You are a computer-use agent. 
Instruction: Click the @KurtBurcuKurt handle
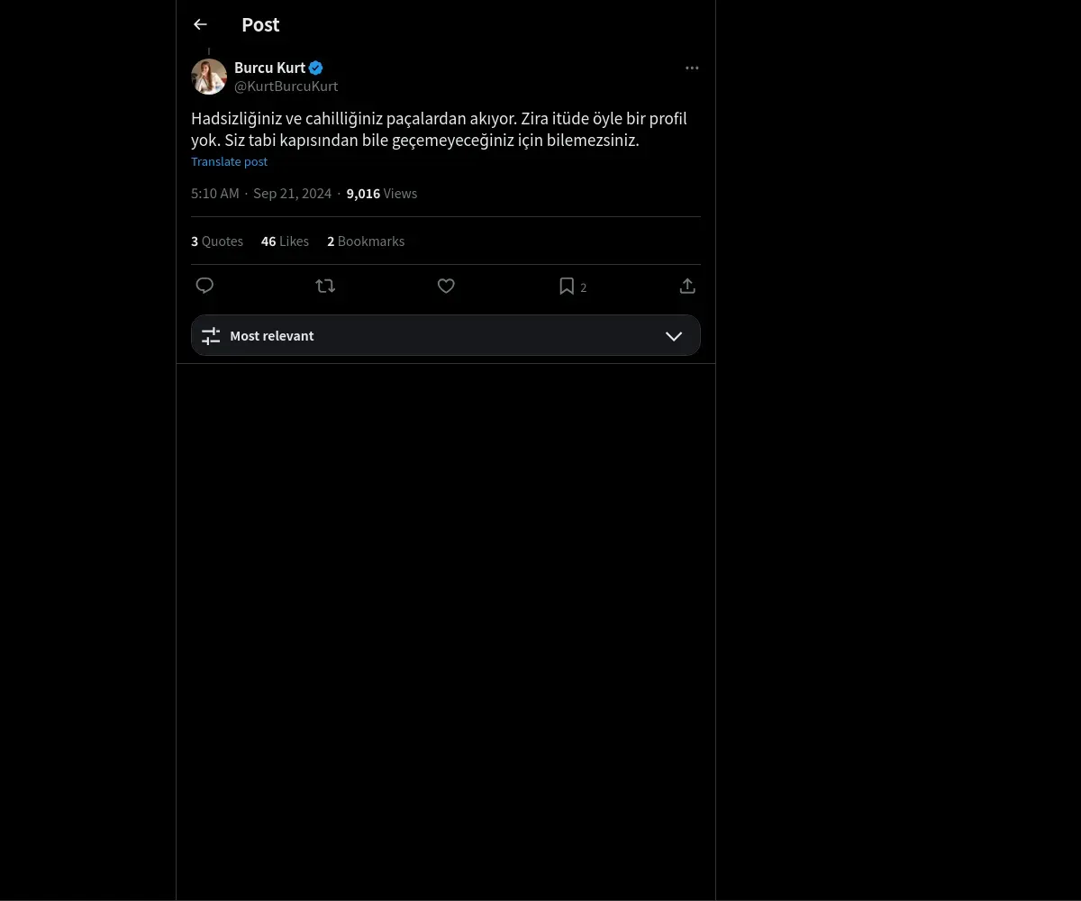point(286,86)
